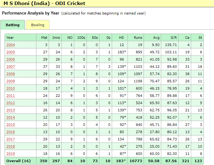Open the 2009 year link
Viewport: 214px width, 165px height.
click(10, 81)
